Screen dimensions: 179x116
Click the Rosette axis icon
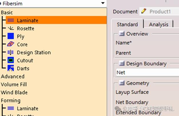pos(11,28)
